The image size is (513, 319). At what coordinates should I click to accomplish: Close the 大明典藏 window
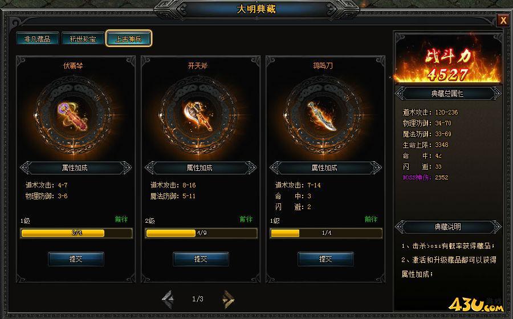(503, 21)
